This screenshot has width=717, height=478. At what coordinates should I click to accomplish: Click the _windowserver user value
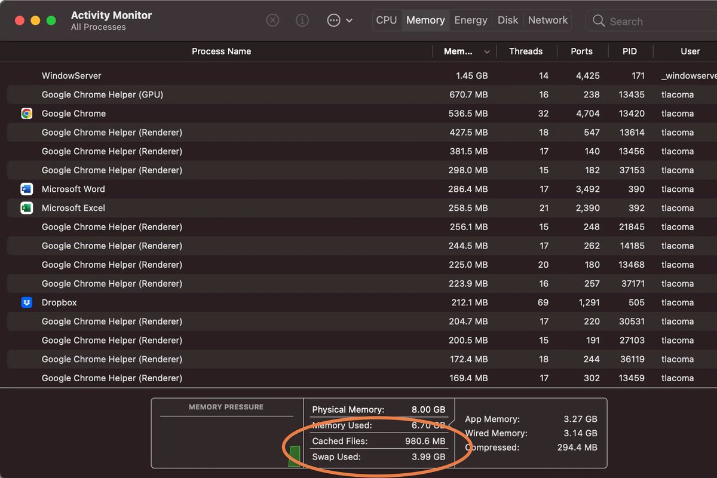pyautogui.click(x=689, y=76)
